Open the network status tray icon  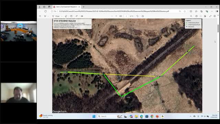202,116
